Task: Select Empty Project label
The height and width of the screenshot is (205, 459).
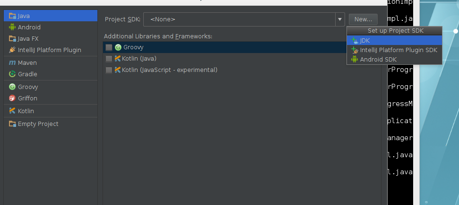Action: (38, 124)
